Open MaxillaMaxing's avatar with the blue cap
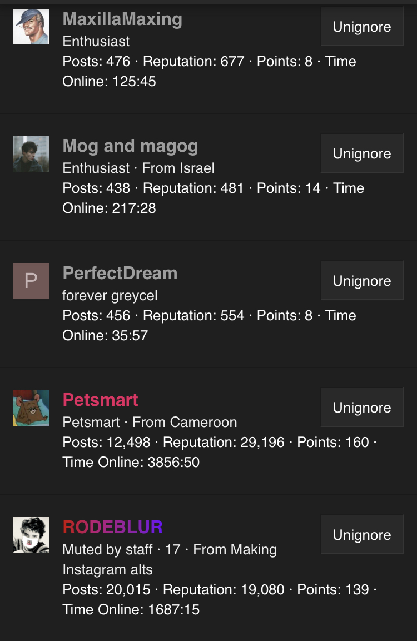This screenshot has height=641, width=417. pyautogui.click(x=31, y=27)
